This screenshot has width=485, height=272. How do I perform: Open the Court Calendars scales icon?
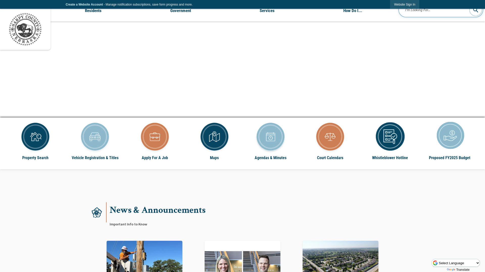(330, 137)
